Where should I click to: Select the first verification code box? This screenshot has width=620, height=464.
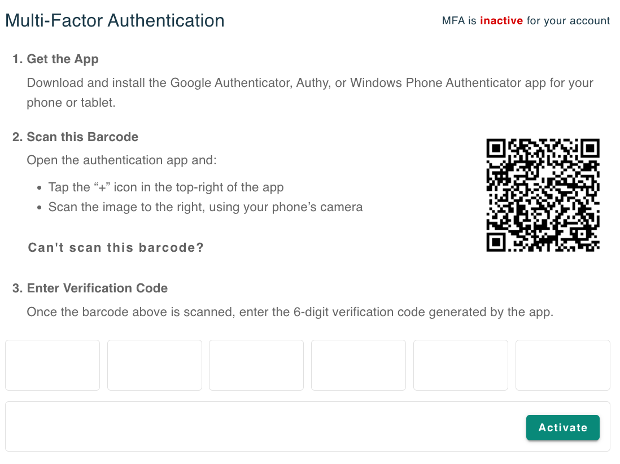[x=53, y=365]
